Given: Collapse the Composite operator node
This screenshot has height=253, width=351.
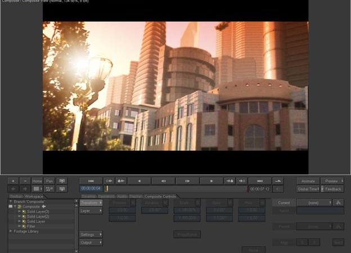Looking at the screenshot, I should (15, 206).
